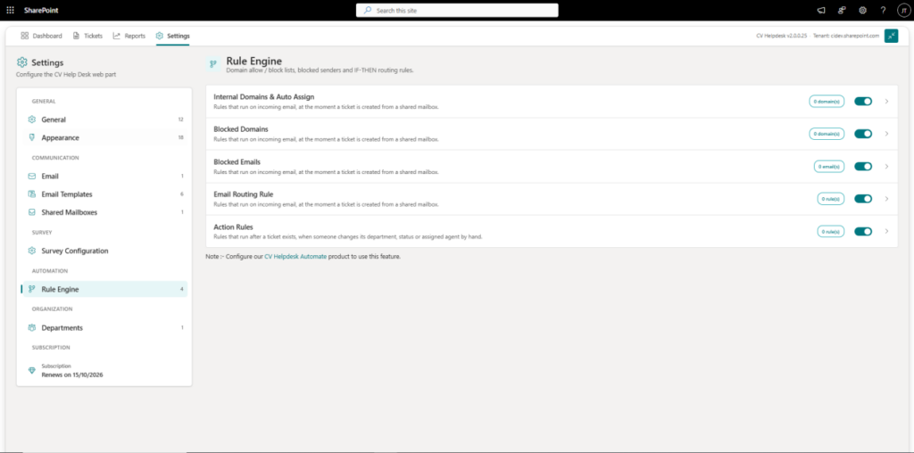Disable the Blocked Emails switch

[x=863, y=166]
